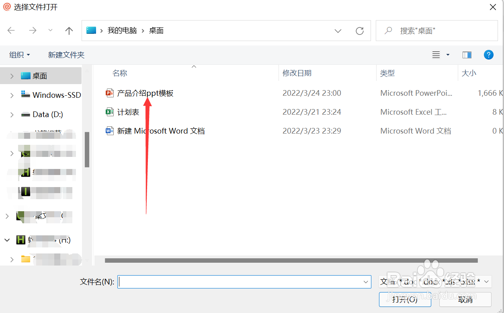Click inside the 文件名 input field
Screen dimensions: 504x313
(241, 282)
